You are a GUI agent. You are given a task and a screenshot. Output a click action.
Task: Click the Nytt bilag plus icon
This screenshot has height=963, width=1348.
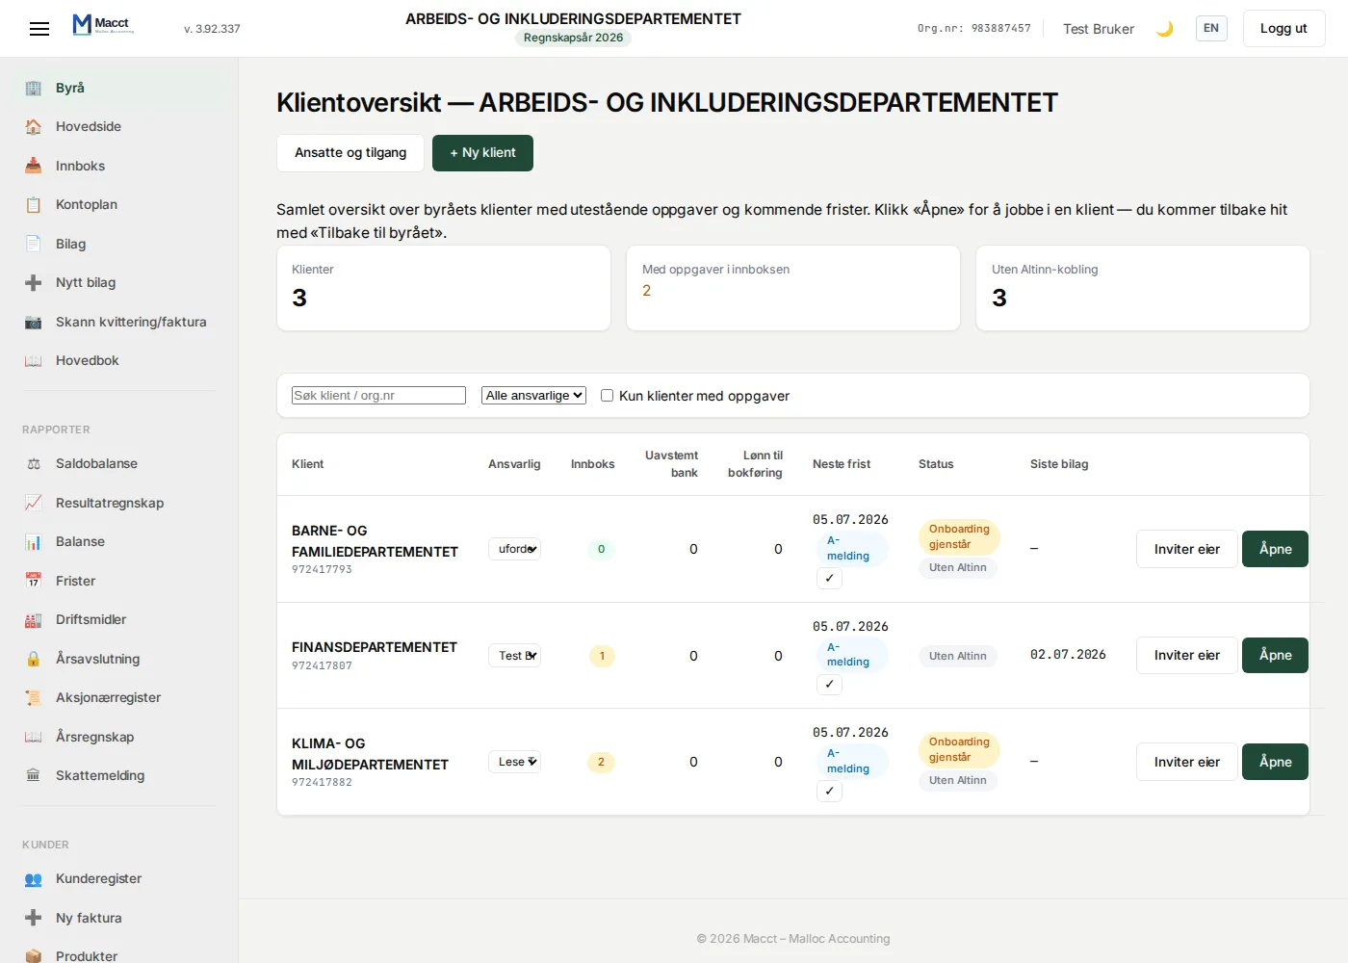point(34,283)
